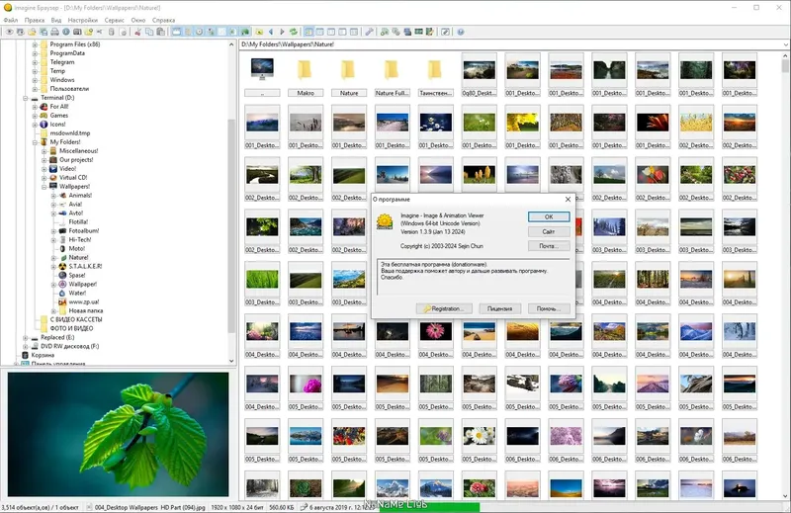Expand the Fotoalbum! tree node
This screenshot has height=513, width=791.
click(53, 231)
